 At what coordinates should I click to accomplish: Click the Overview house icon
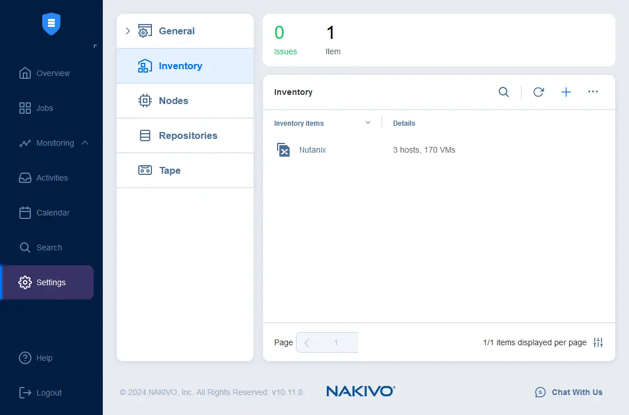coord(25,73)
